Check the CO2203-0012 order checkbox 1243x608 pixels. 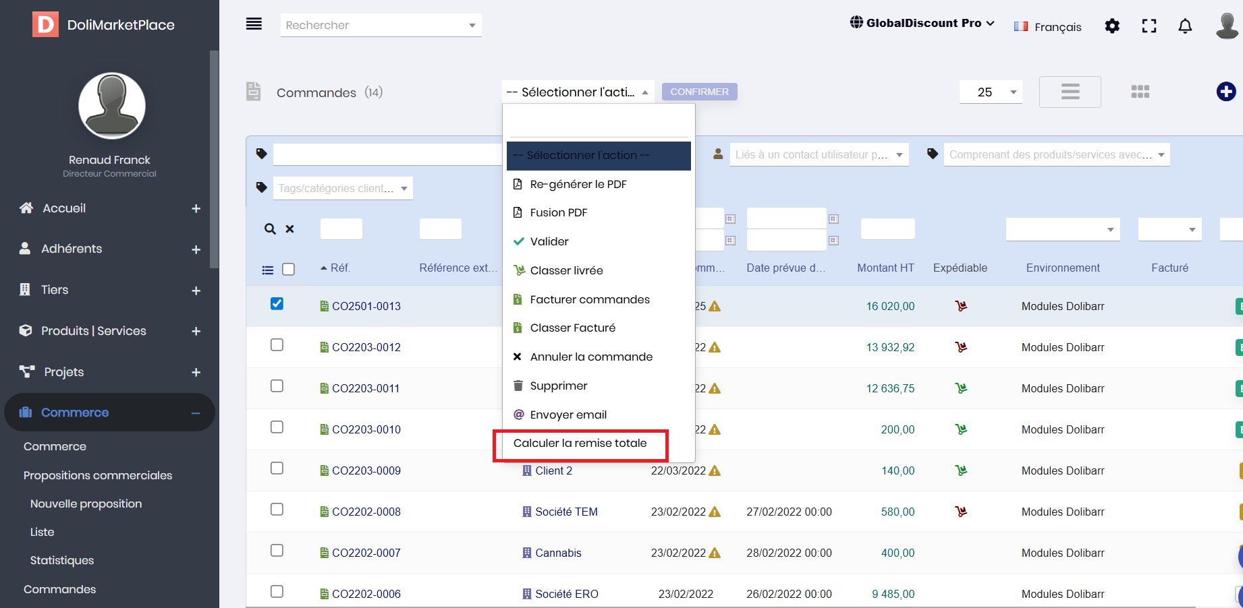[x=277, y=345]
